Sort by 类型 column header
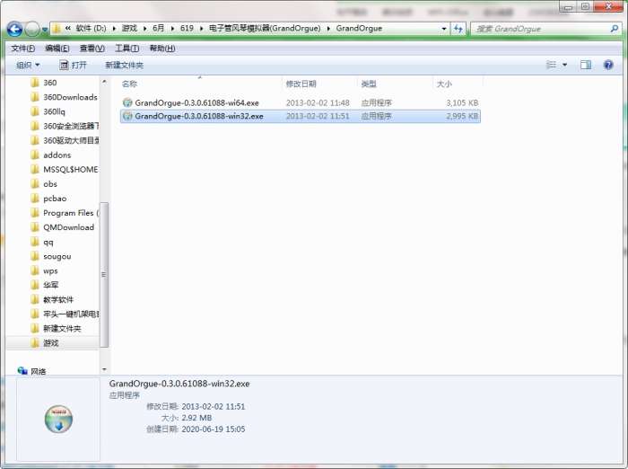The image size is (628, 469). 369,84
